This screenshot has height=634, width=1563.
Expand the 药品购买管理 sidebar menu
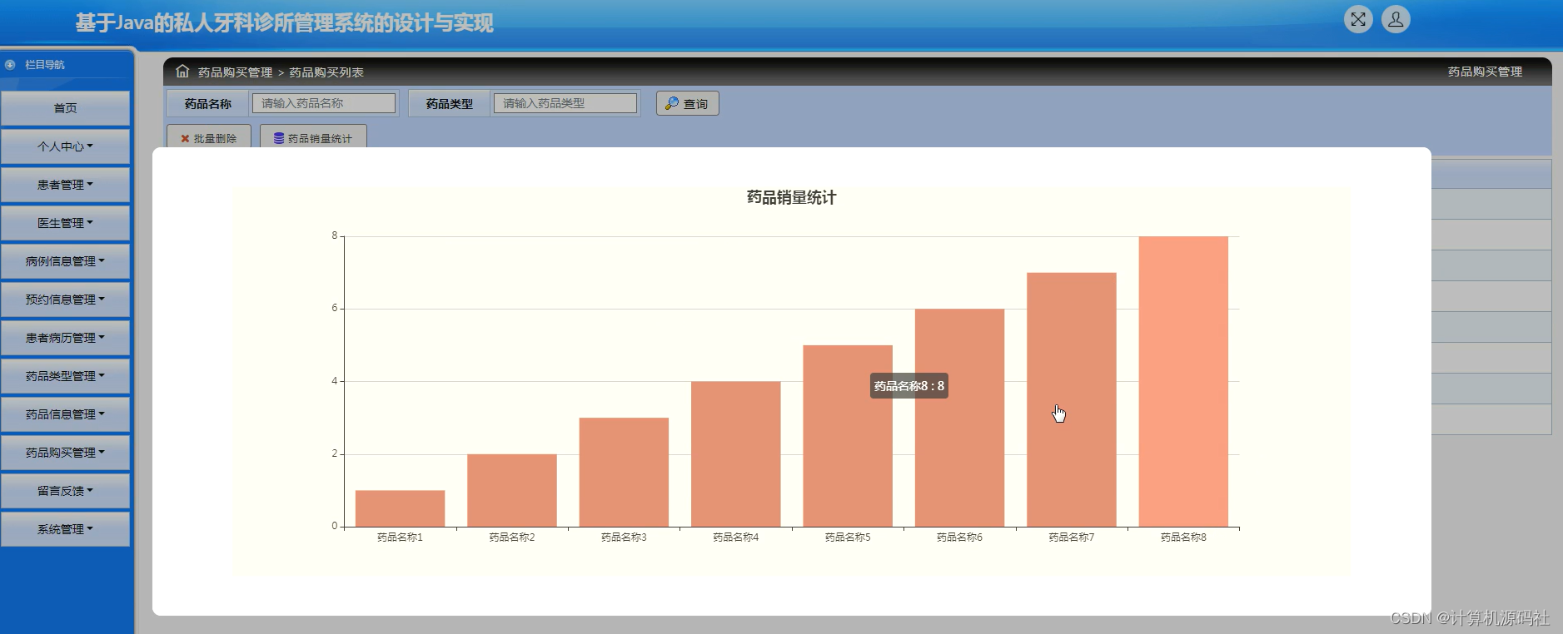(x=65, y=453)
